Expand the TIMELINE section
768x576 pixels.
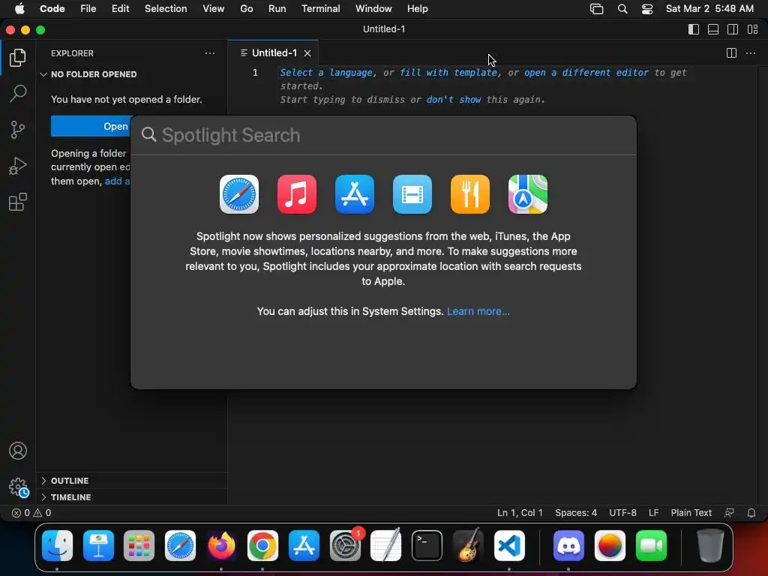(x=132, y=497)
